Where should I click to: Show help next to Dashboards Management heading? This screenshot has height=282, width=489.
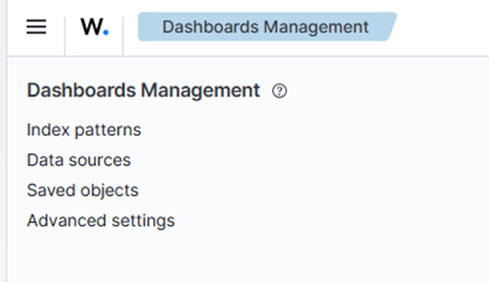click(x=280, y=91)
